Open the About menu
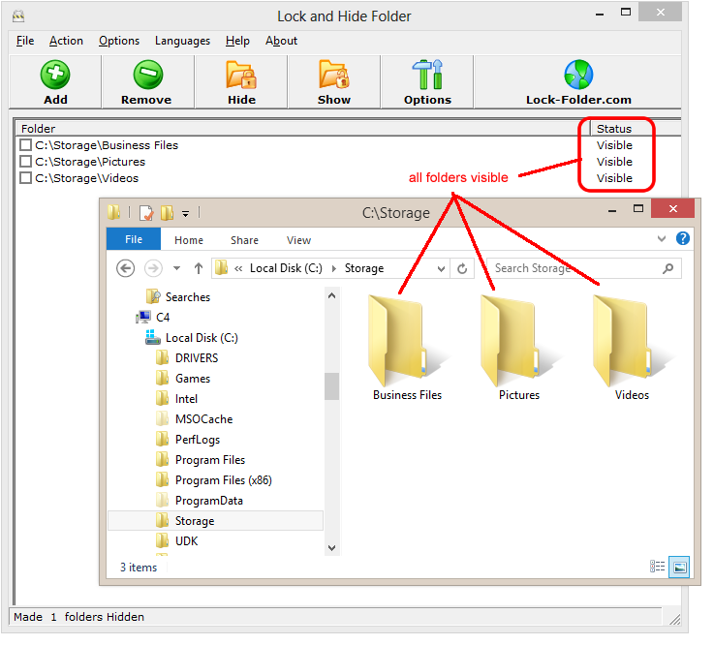The height and width of the screenshot is (645, 714). pos(281,41)
